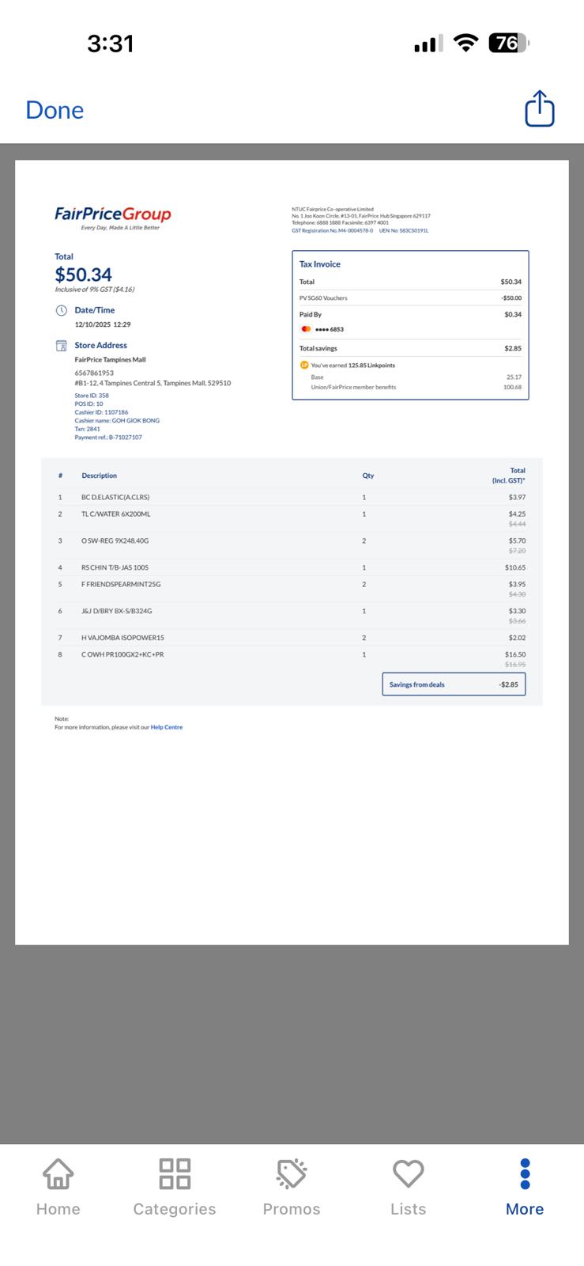584x1266 pixels.
Task: Select the Qty column header
Action: (368, 476)
